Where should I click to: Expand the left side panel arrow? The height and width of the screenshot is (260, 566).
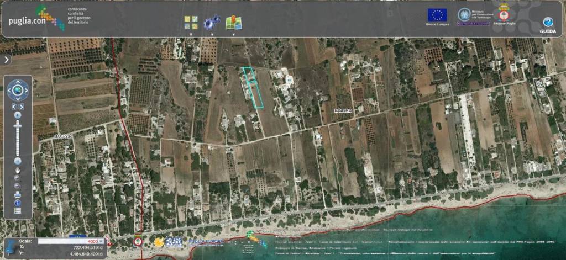(x=6, y=60)
